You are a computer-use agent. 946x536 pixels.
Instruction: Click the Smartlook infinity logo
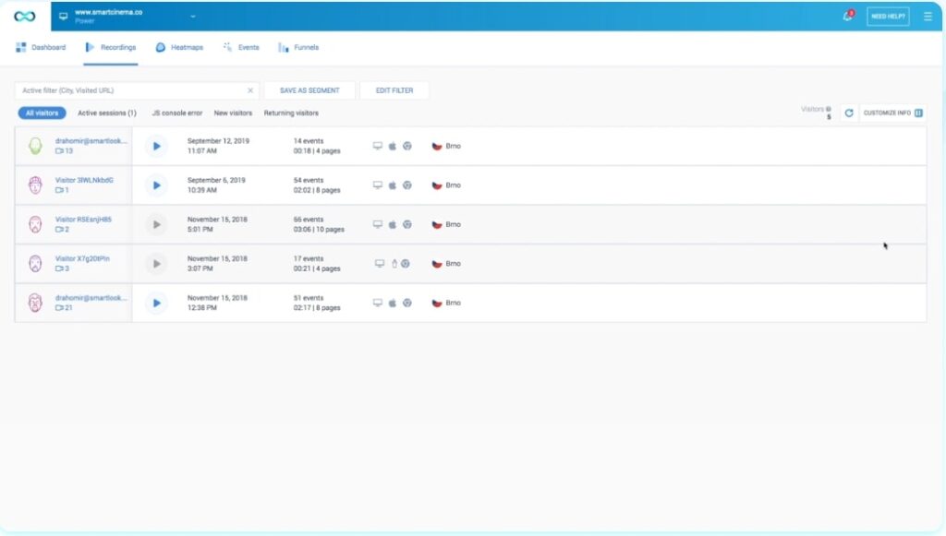(25, 17)
